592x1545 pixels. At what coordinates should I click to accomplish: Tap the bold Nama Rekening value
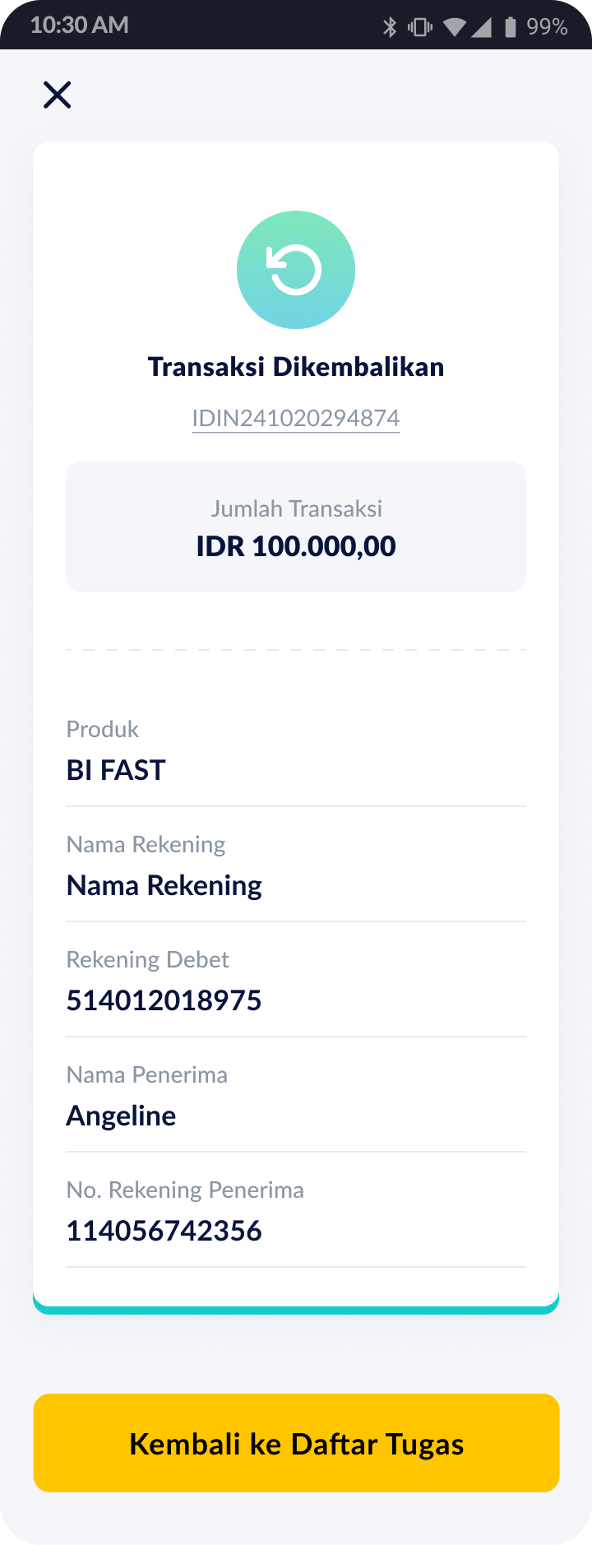click(x=164, y=886)
